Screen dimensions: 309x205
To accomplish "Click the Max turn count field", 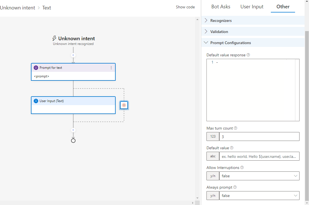I will pos(259,136).
